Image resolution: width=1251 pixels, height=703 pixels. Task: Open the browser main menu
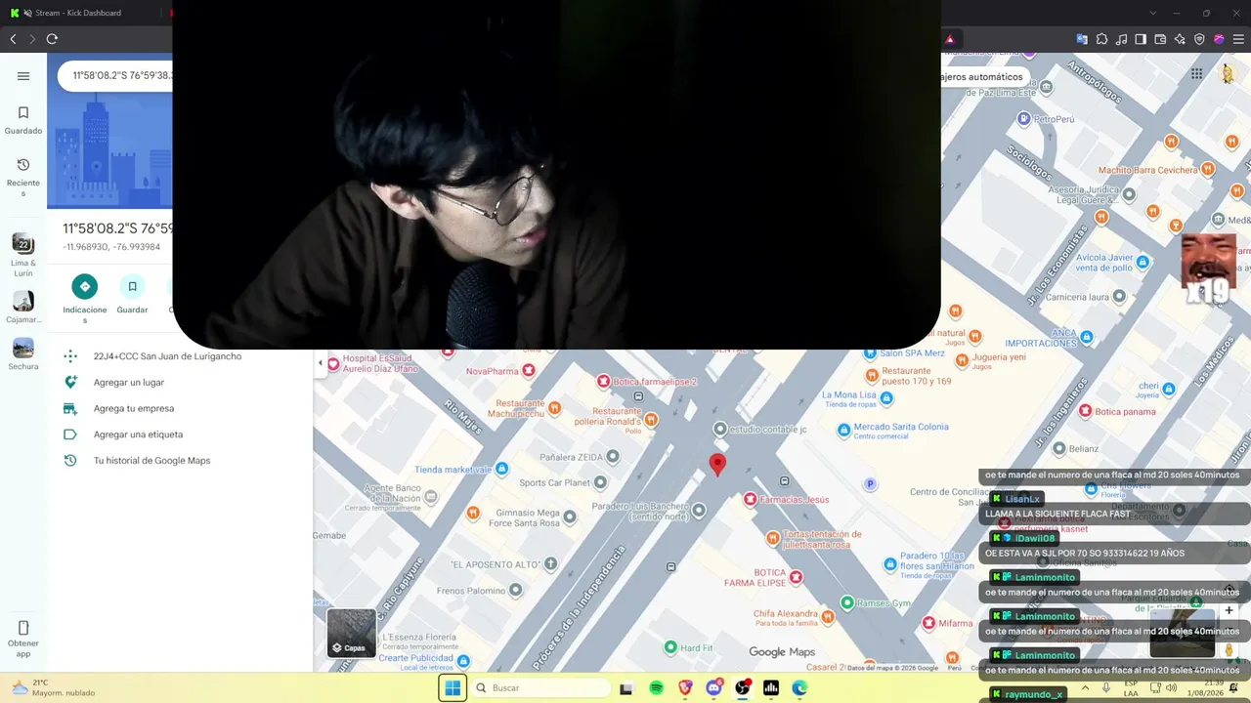(x=1237, y=39)
